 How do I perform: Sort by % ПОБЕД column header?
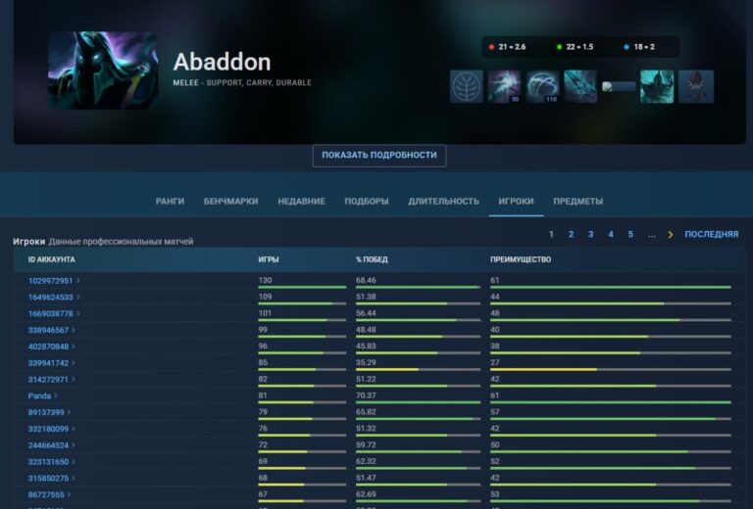[x=372, y=259]
